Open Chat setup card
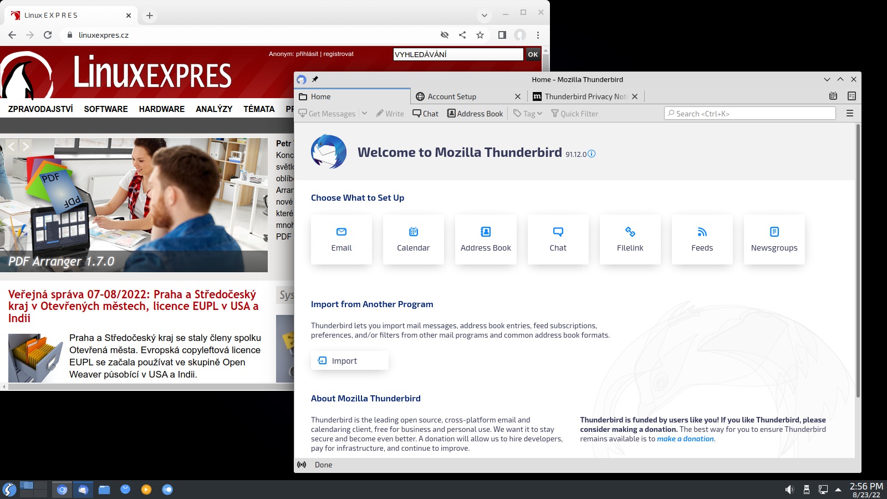This screenshot has height=499, width=887. click(x=558, y=240)
